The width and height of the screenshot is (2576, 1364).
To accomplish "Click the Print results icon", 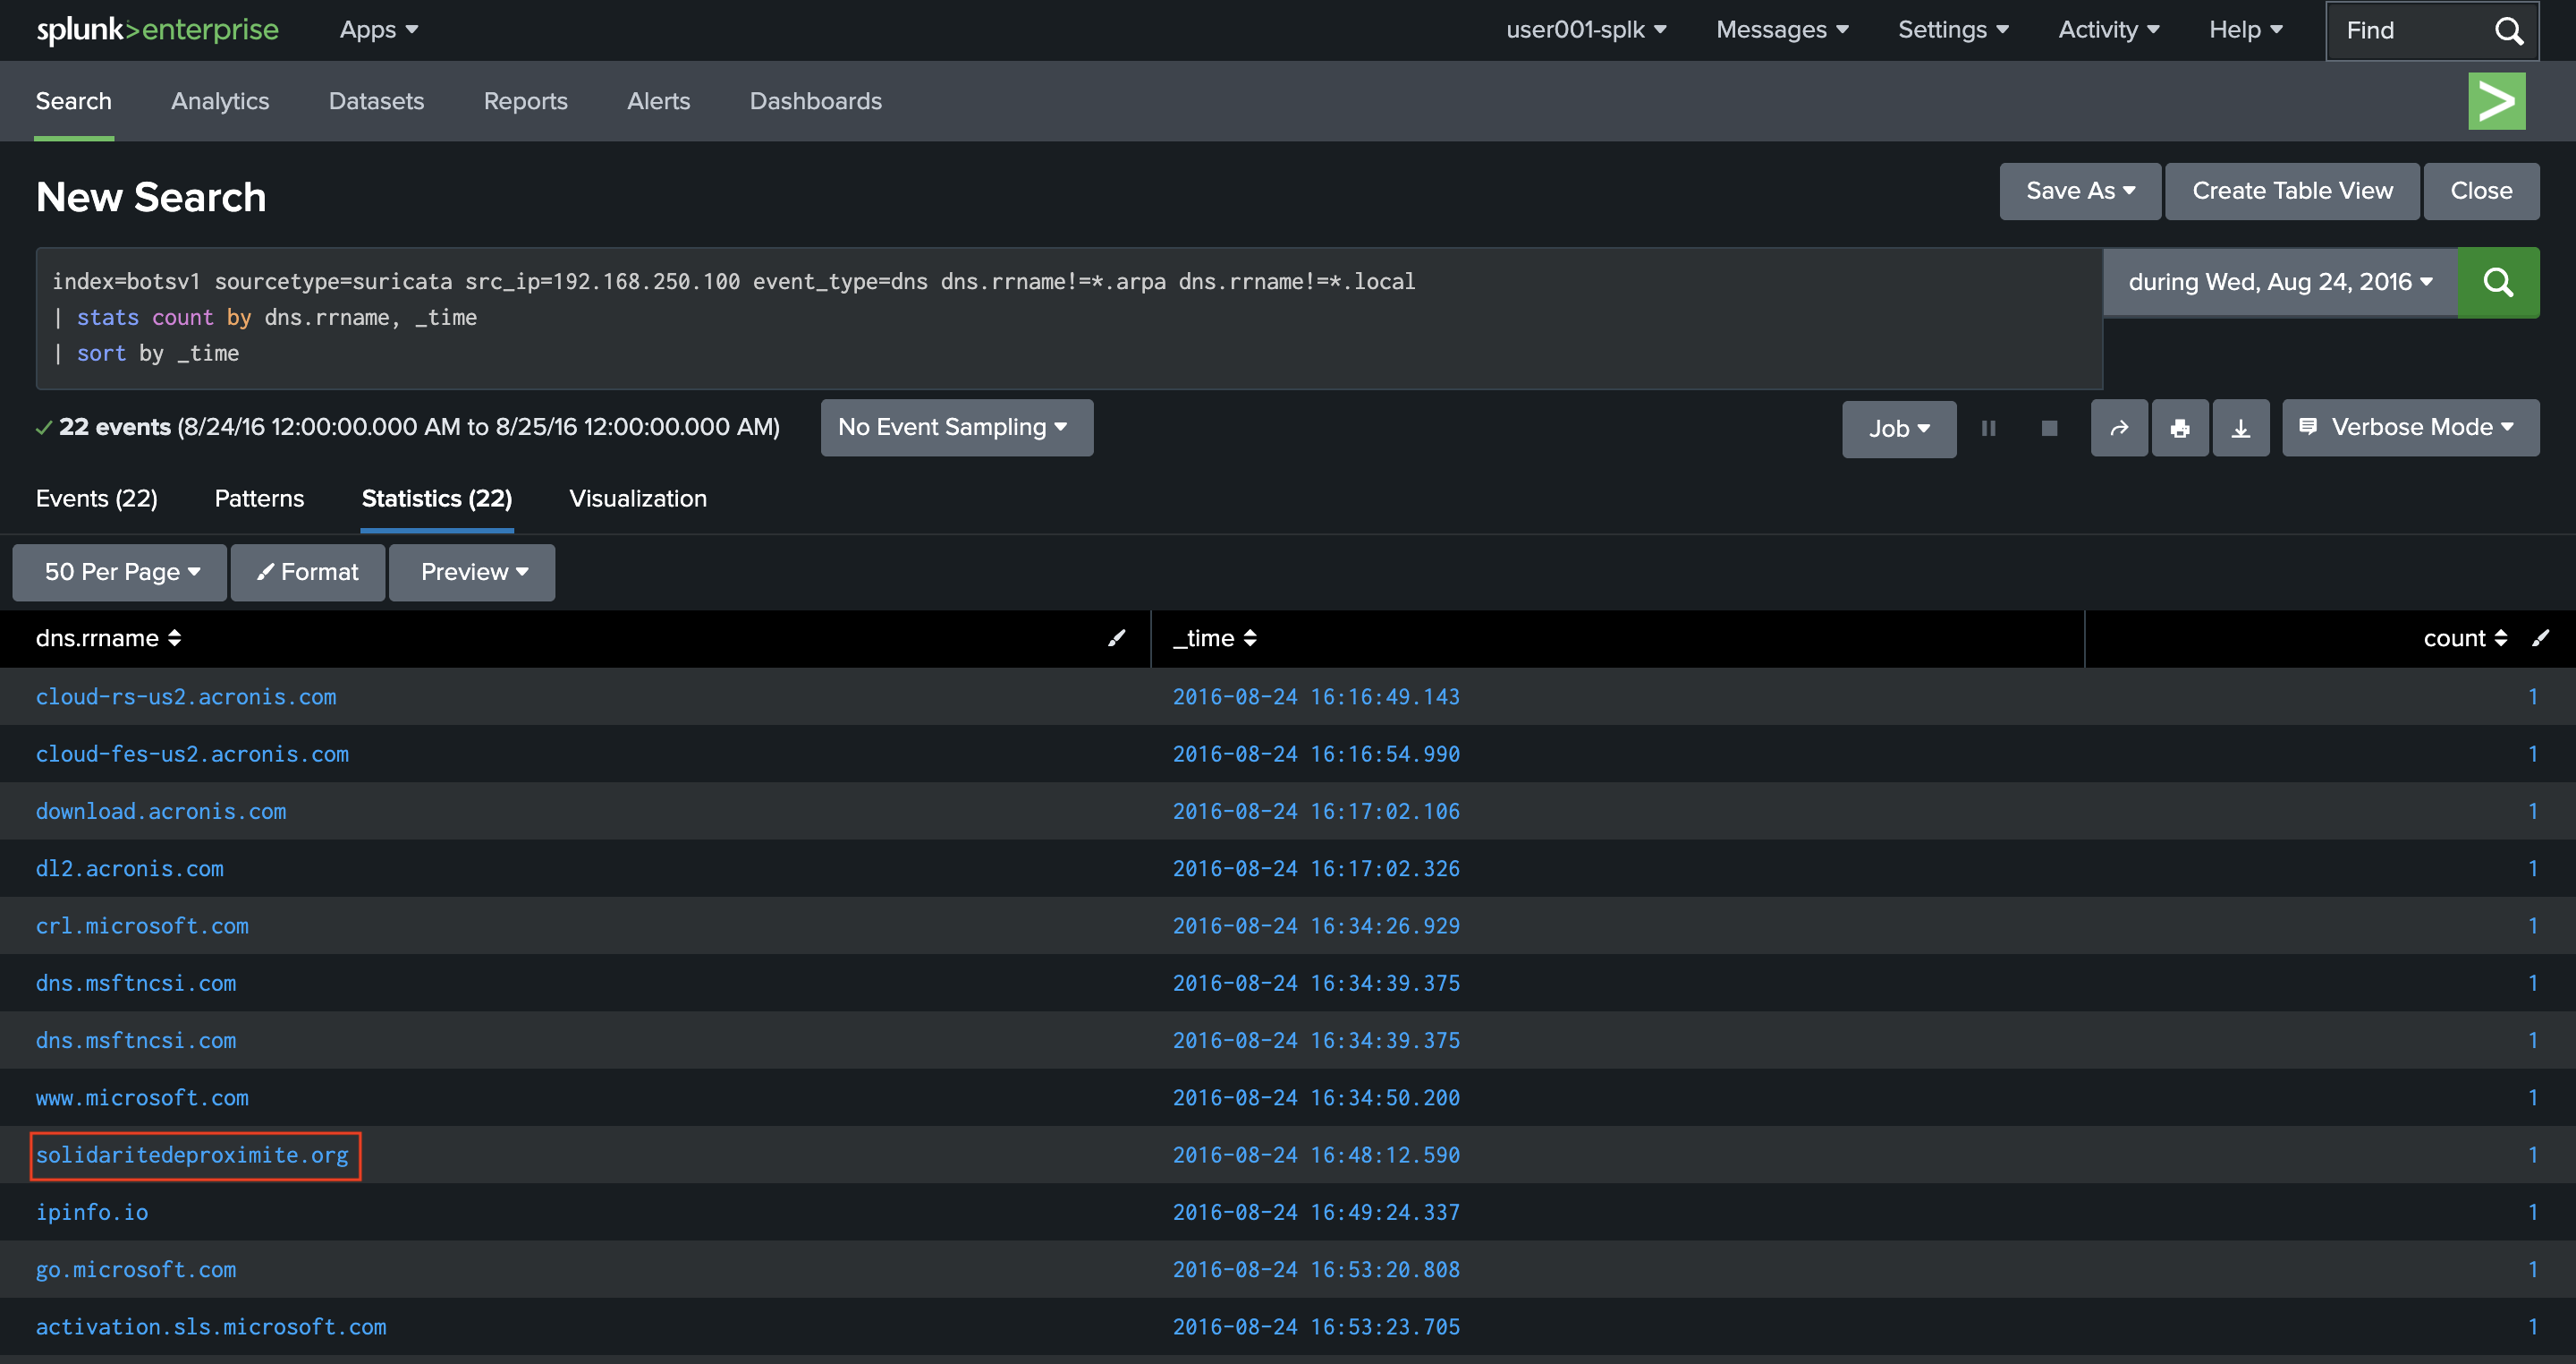I will pyautogui.click(x=2180, y=429).
